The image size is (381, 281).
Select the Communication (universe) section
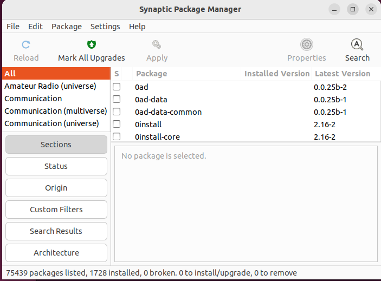(x=56, y=123)
